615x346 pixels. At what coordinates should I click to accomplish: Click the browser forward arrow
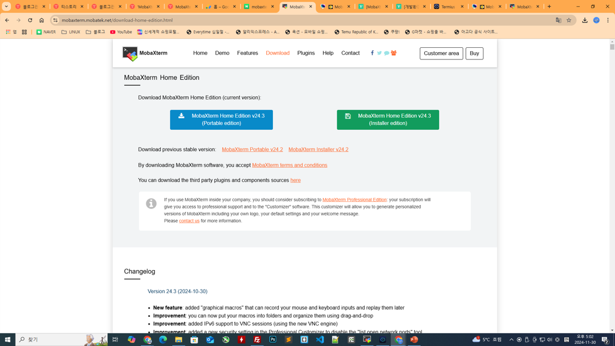pos(19,20)
